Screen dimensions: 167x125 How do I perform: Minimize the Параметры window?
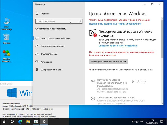coord(145,4)
